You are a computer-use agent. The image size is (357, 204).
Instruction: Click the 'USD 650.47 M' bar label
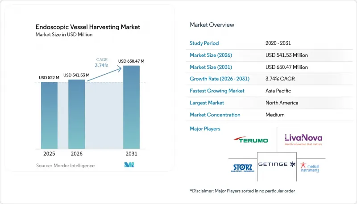pyautogui.click(x=131, y=61)
